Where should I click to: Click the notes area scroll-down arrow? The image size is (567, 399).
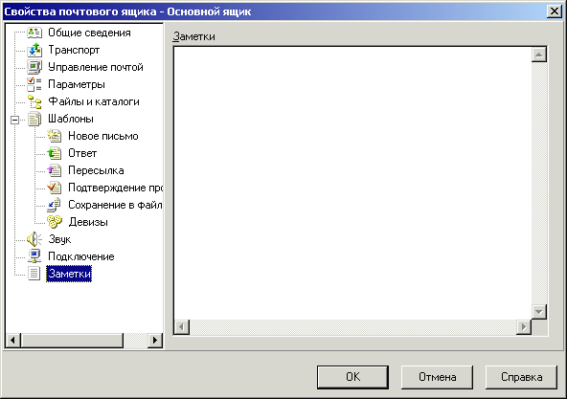tap(539, 312)
